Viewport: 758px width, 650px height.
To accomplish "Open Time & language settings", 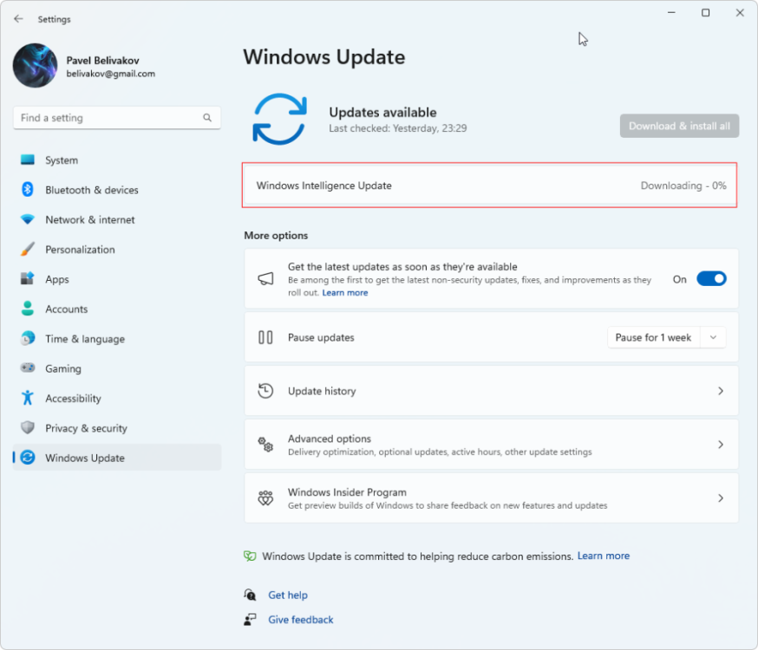I will coord(117,339).
